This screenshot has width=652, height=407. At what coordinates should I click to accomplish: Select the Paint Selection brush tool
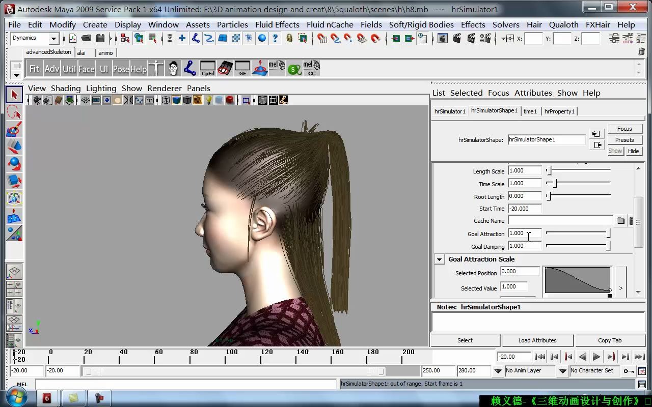pos(14,129)
